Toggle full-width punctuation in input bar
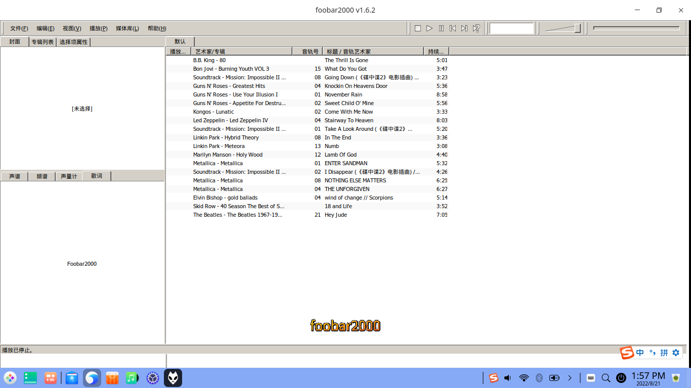The width and height of the screenshot is (691, 388). point(652,353)
